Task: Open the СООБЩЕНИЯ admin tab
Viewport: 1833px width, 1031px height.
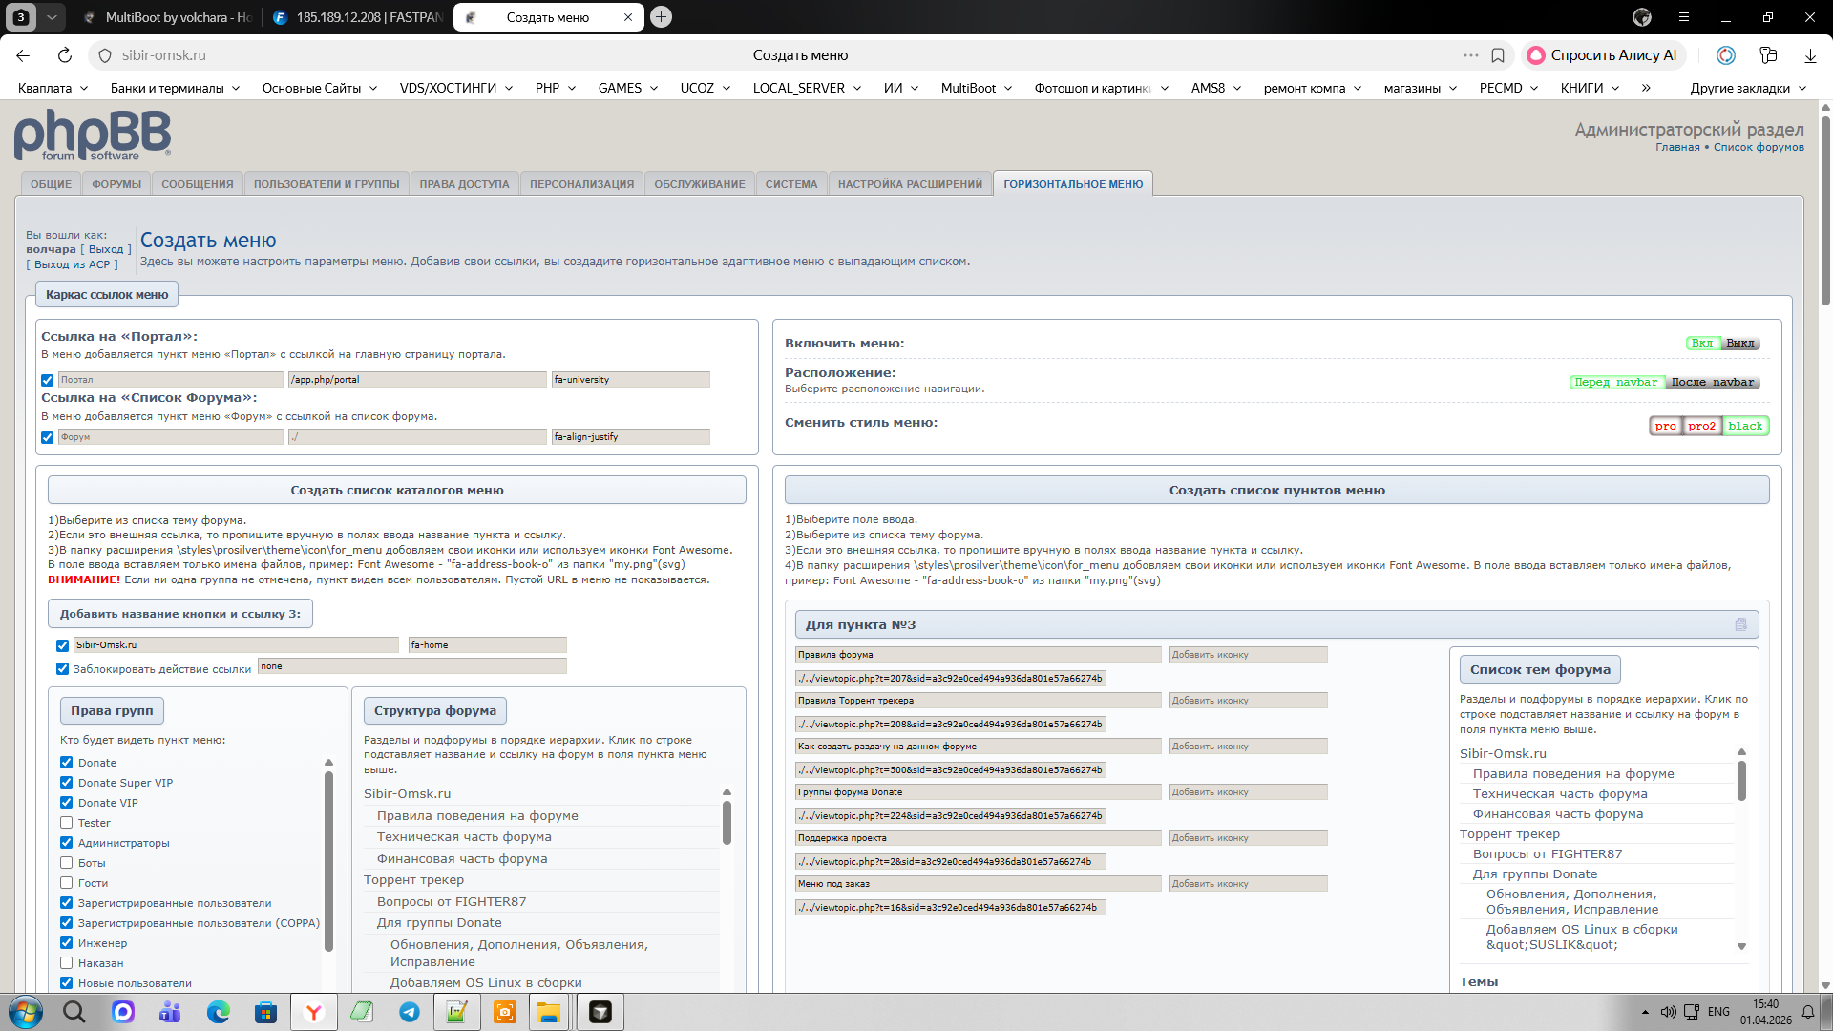Action: pos(198,184)
